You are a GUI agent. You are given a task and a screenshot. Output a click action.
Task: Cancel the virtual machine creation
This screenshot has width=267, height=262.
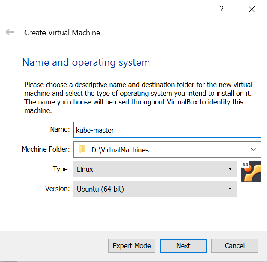tap(235, 246)
